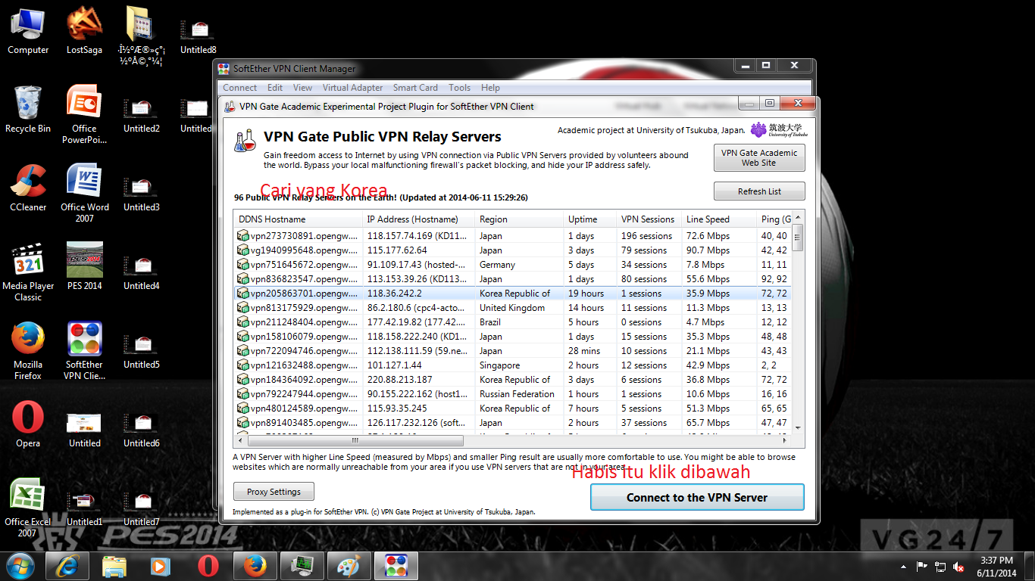Click the Opera icon in the taskbar
1035x581 pixels.
(x=208, y=565)
